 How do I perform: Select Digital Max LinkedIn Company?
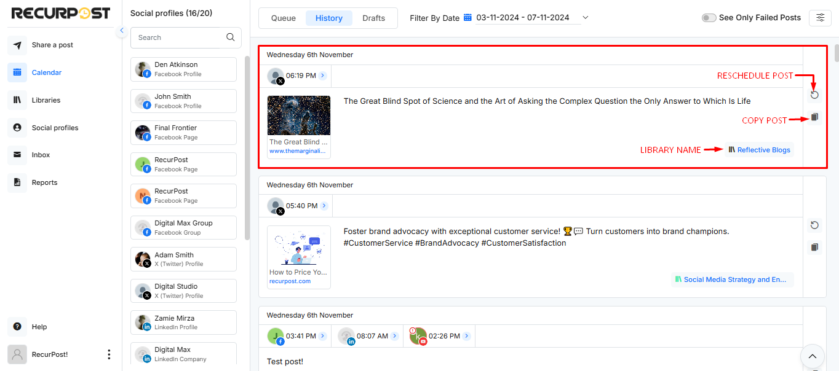click(x=183, y=354)
